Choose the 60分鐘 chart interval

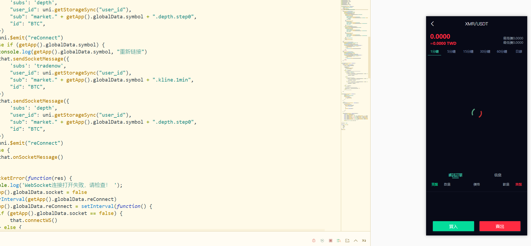[502, 52]
